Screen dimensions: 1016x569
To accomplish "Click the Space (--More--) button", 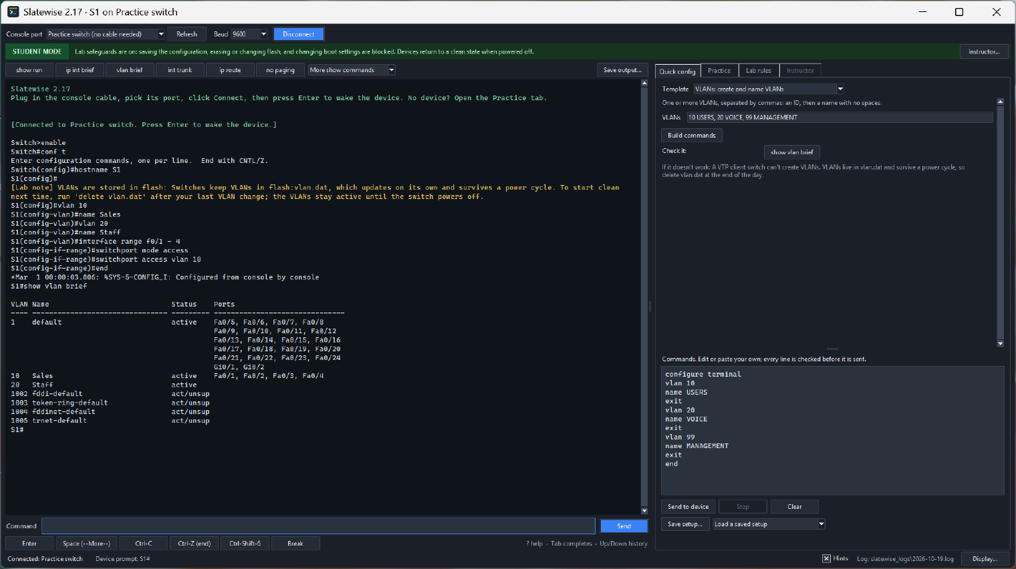I will pyautogui.click(x=87, y=544).
